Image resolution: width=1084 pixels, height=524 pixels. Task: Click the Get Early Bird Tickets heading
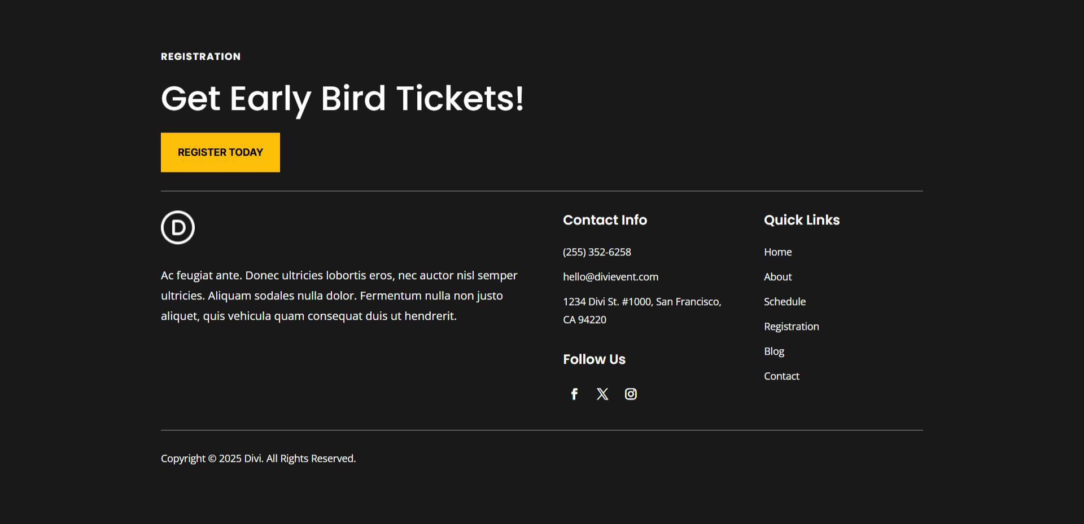click(x=342, y=99)
